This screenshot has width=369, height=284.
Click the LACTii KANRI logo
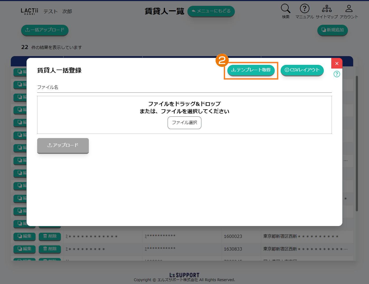coord(30,11)
